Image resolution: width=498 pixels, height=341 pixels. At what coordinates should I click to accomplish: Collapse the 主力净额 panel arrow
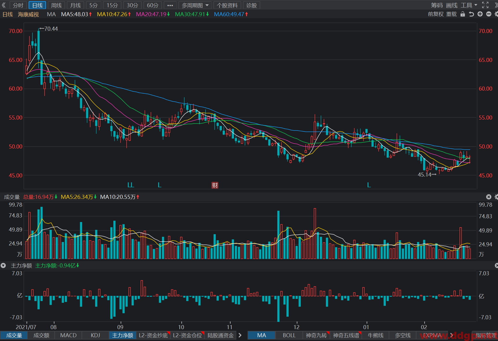tap(3, 265)
